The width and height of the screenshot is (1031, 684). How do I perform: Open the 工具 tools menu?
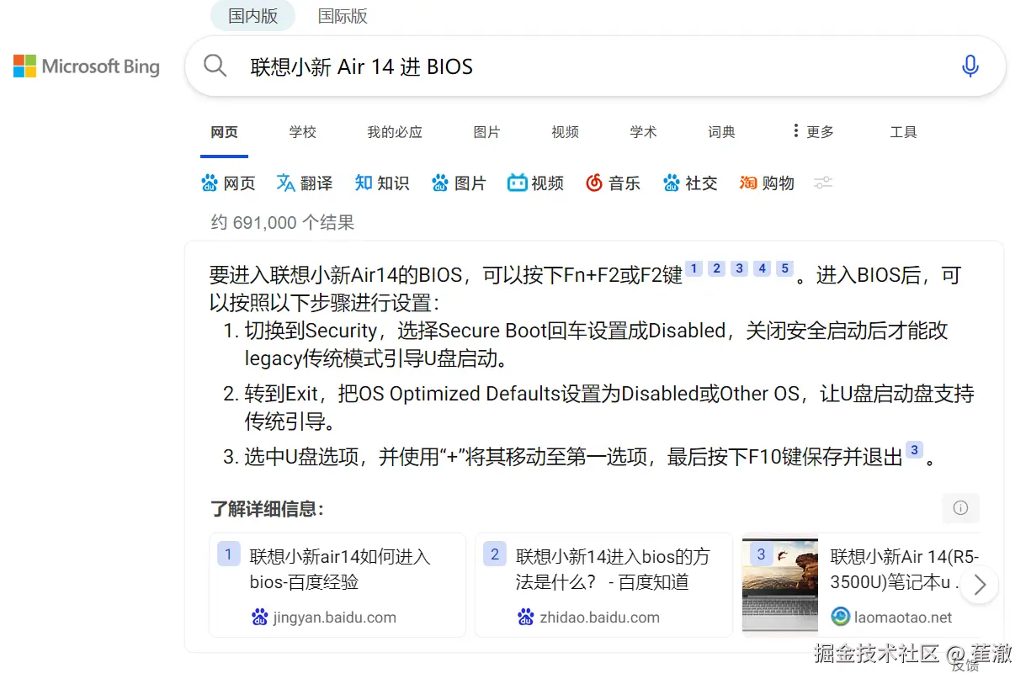902,131
